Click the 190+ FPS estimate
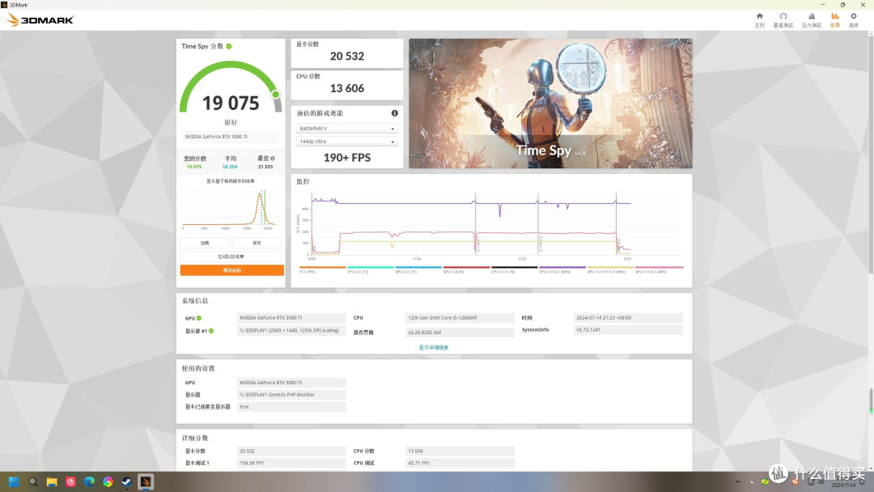Viewport: 874px width, 492px height. tap(346, 158)
